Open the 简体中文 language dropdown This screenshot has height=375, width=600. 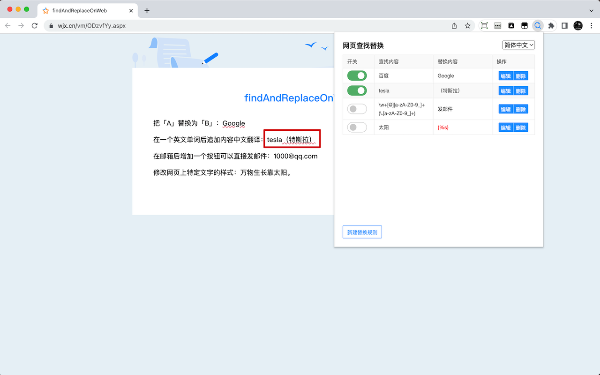[x=519, y=45]
